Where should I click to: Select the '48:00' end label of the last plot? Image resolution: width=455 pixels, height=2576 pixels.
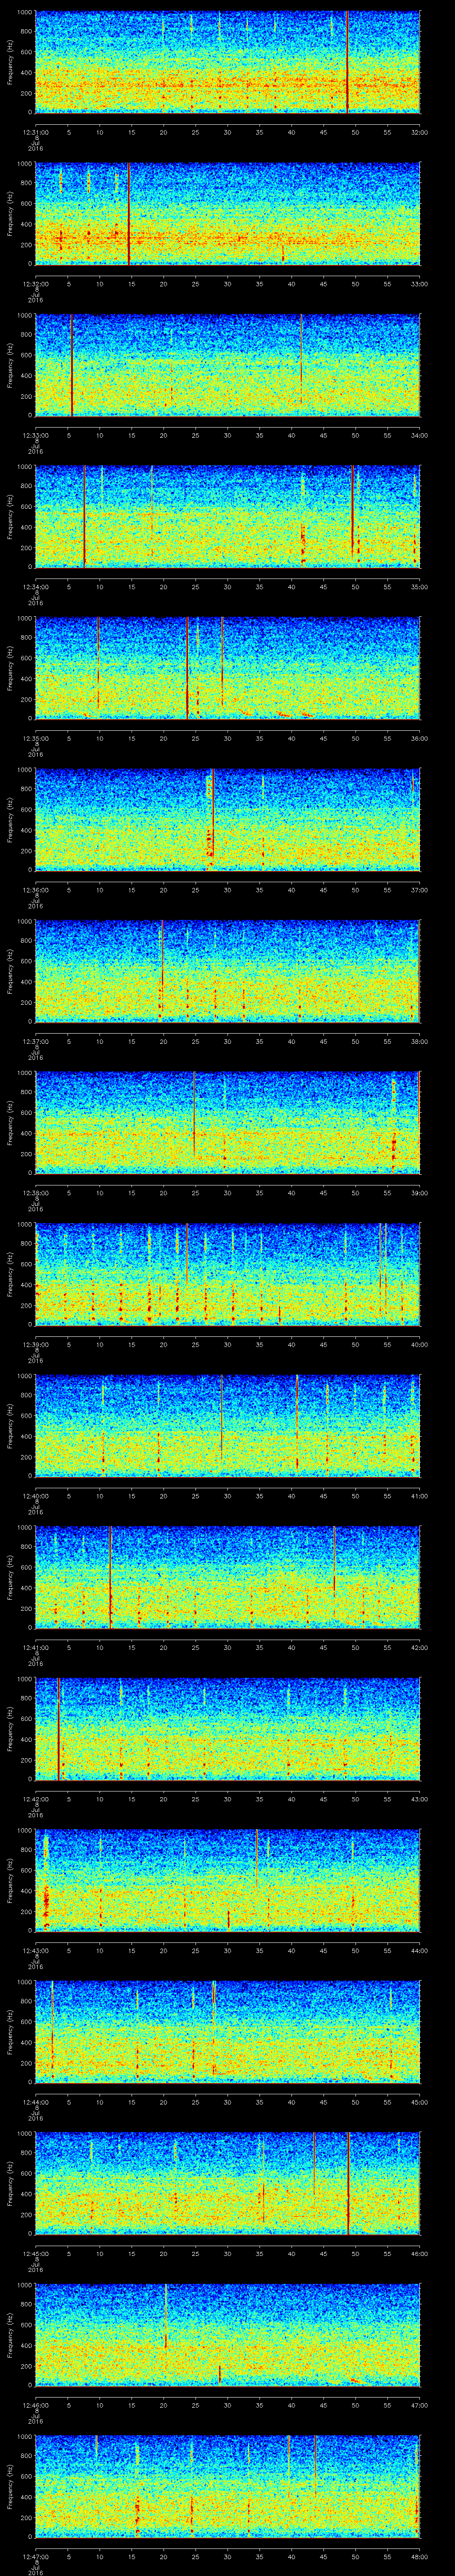point(419,2556)
